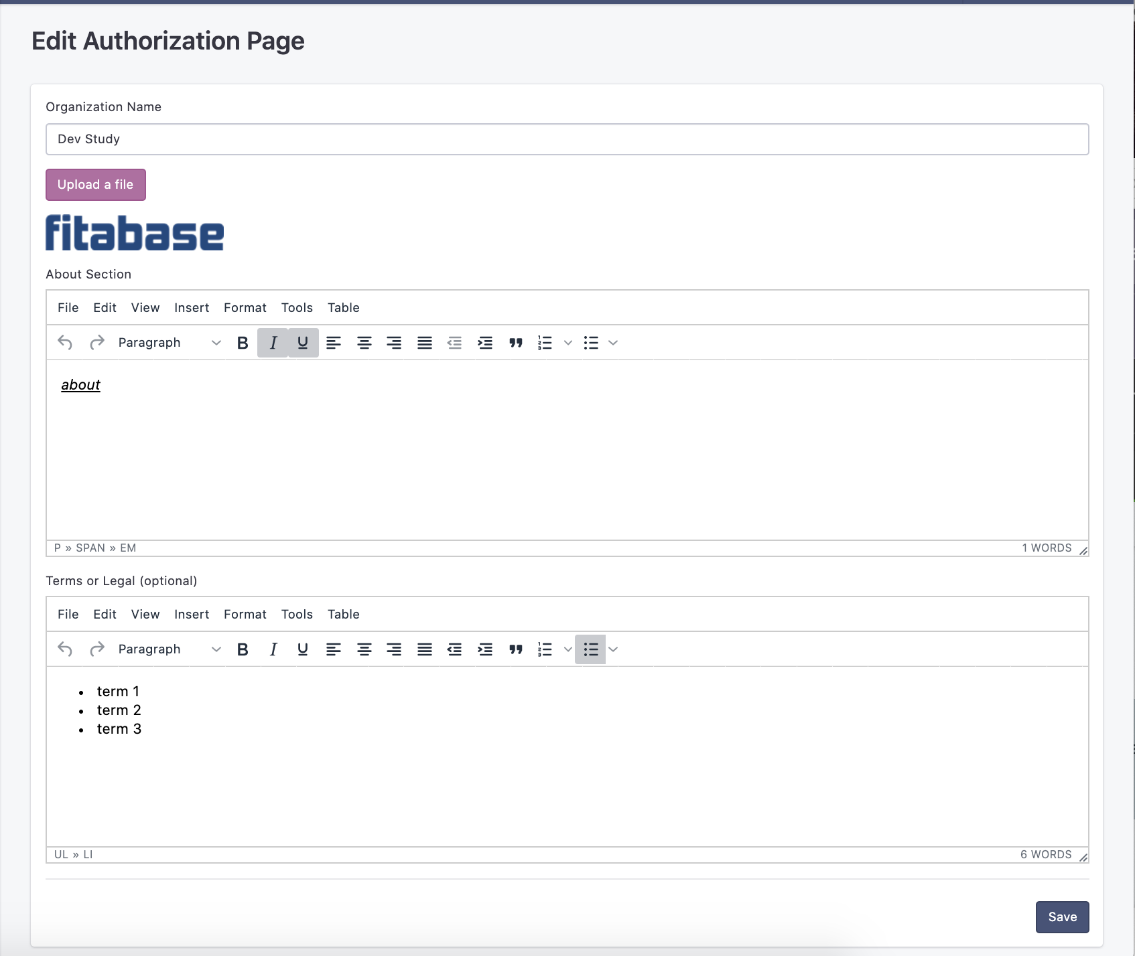Click the 6 WORDS count in Terms editor
The width and height of the screenshot is (1135, 956).
tap(1046, 855)
